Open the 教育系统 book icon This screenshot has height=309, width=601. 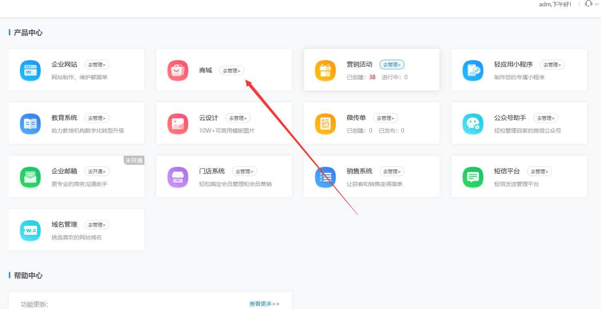[30, 124]
